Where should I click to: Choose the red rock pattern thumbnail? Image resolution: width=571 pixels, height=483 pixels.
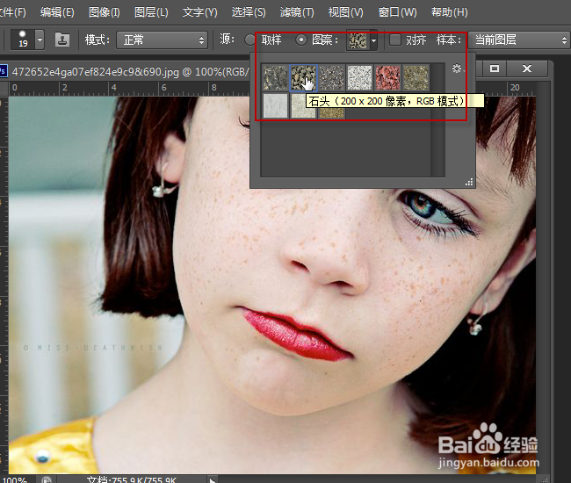pos(387,77)
